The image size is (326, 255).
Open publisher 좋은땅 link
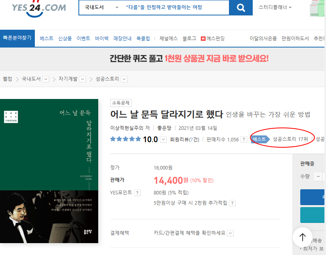pos(164,128)
